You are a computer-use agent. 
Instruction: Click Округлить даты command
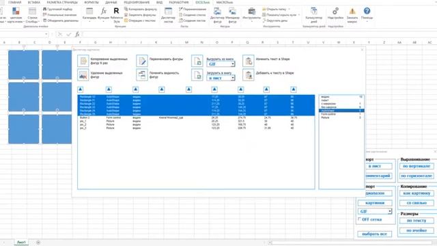(x=274, y=20)
